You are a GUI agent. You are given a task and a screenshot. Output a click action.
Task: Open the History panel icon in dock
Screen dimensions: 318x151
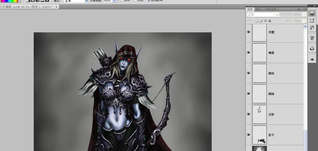312,28
